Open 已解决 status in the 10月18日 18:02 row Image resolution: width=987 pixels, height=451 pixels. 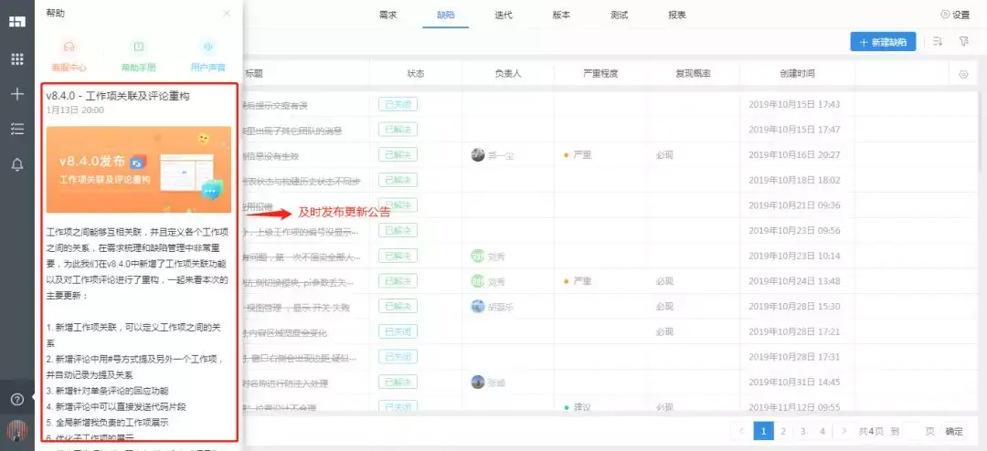tap(398, 181)
